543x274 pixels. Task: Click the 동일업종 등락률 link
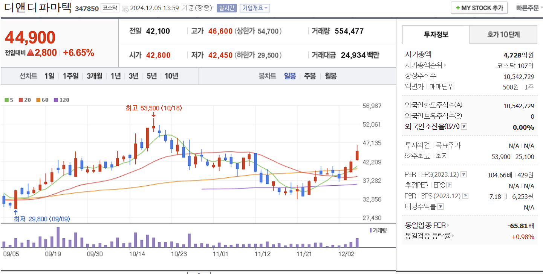428,236
